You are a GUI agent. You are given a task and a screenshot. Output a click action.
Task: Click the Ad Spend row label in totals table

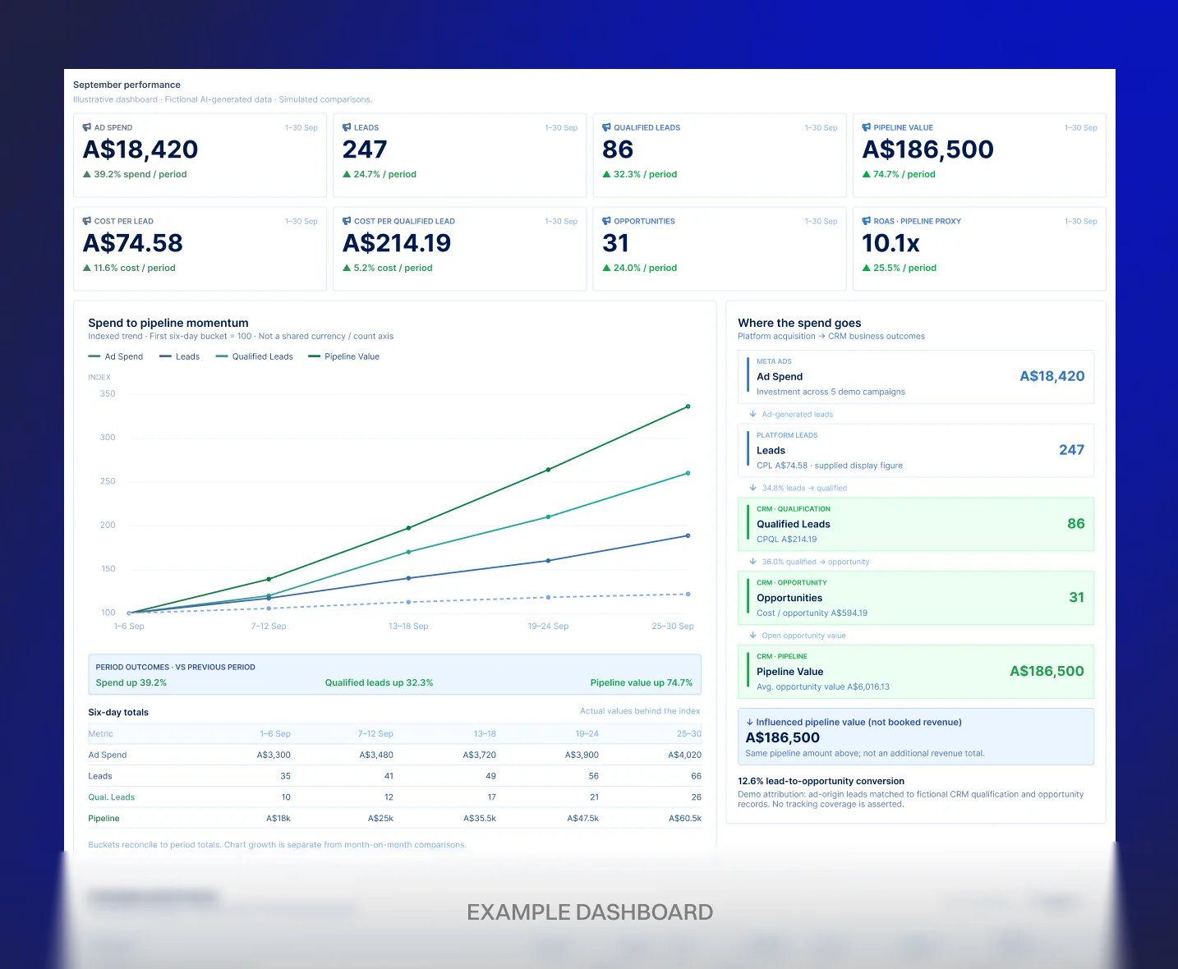(x=108, y=755)
